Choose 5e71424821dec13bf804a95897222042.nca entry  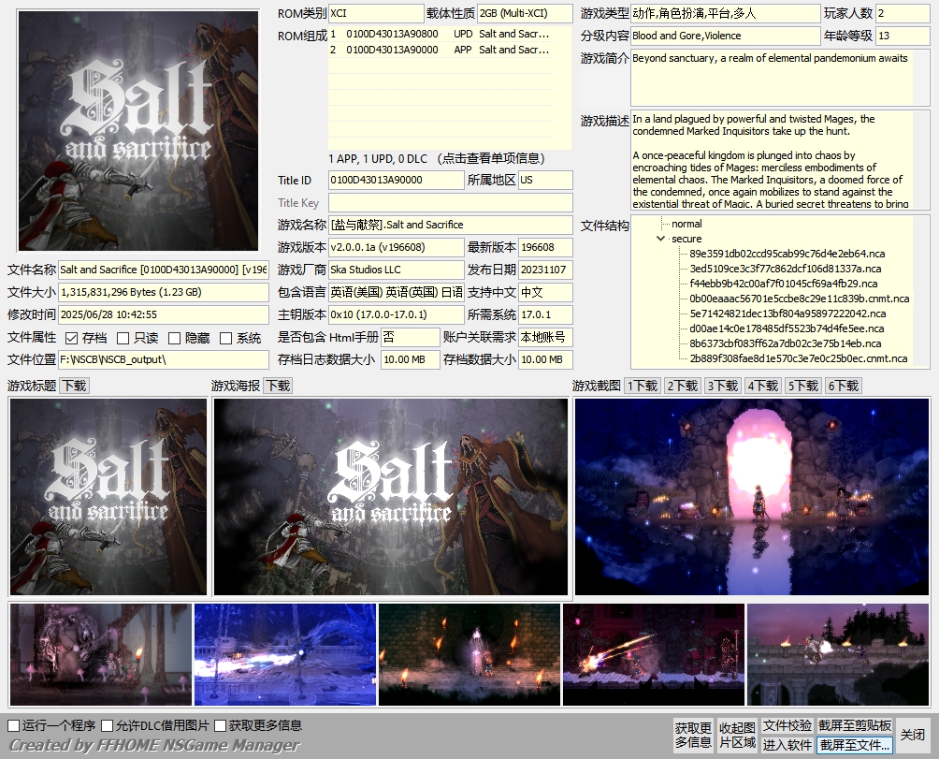click(787, 314)
